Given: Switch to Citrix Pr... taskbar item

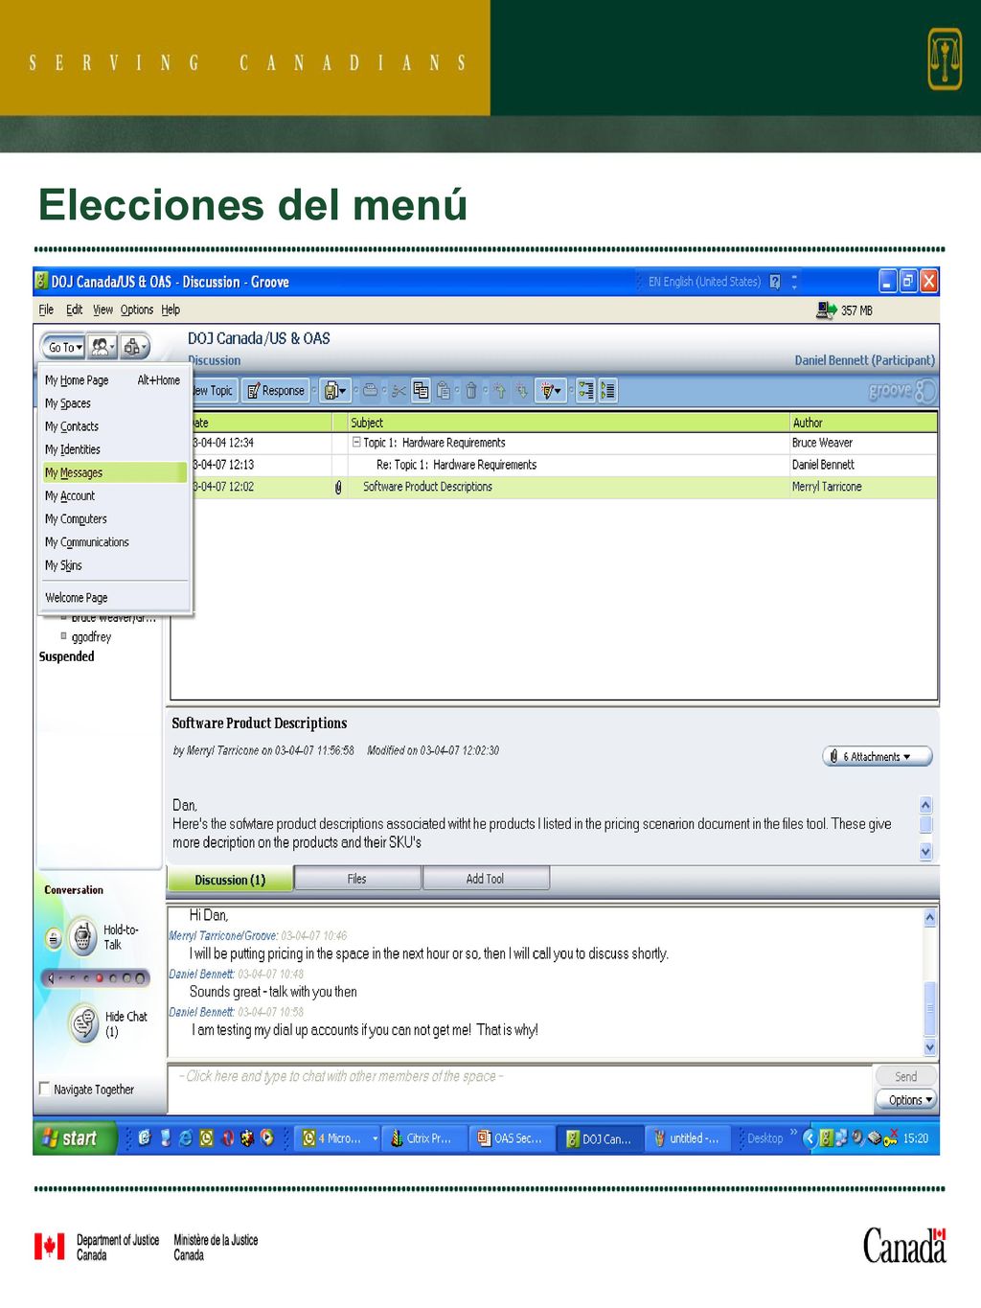Looking at the screenshot, I should click(x=423, y=1138).
